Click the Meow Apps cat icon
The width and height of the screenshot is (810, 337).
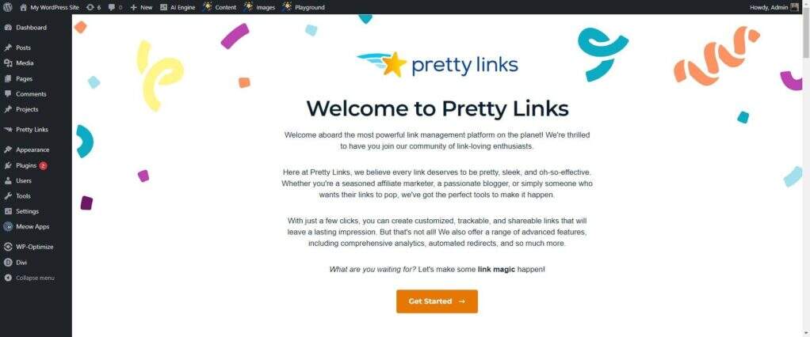click(8, 226)
